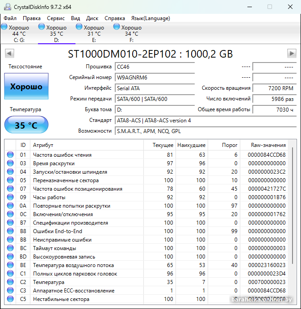301x309 pixels.
Task: Open the Сервис menu
Action: pyautogui.click(x=56, y=18)
